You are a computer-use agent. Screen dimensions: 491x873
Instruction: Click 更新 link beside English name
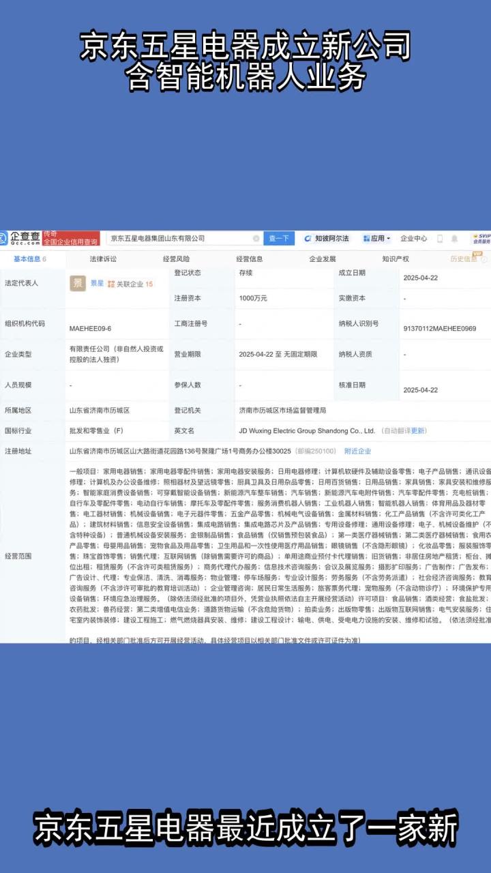(x=418, y=431)
